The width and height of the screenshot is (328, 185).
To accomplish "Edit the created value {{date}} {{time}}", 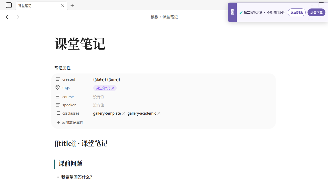I will click(107, 79).
